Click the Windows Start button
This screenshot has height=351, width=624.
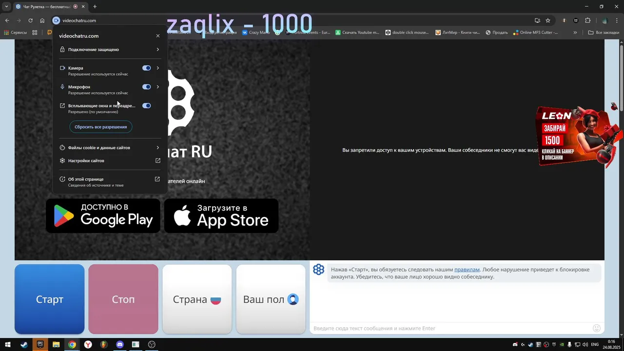[x=8, y=345]
